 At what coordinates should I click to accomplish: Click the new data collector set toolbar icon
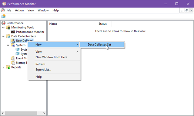3,16
